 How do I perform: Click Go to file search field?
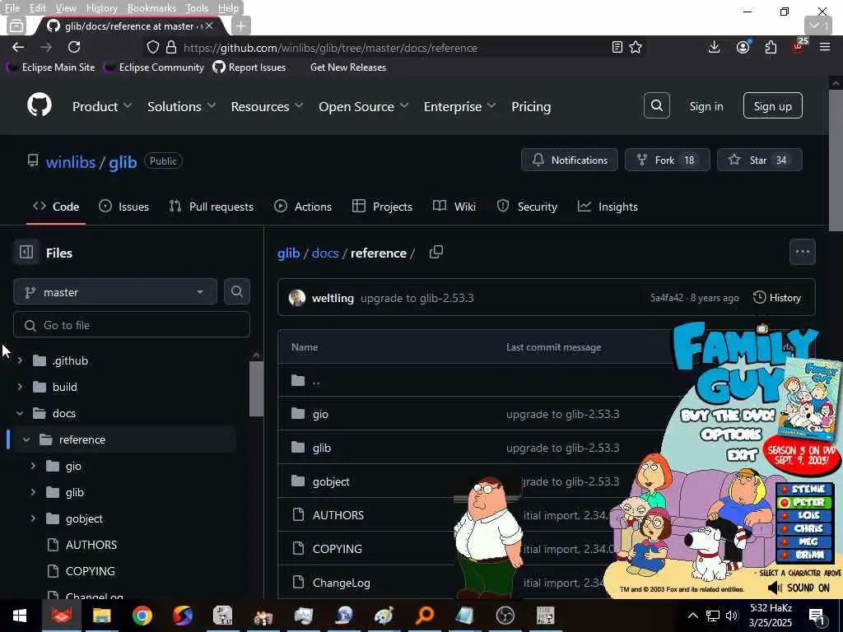click(132, 324)
